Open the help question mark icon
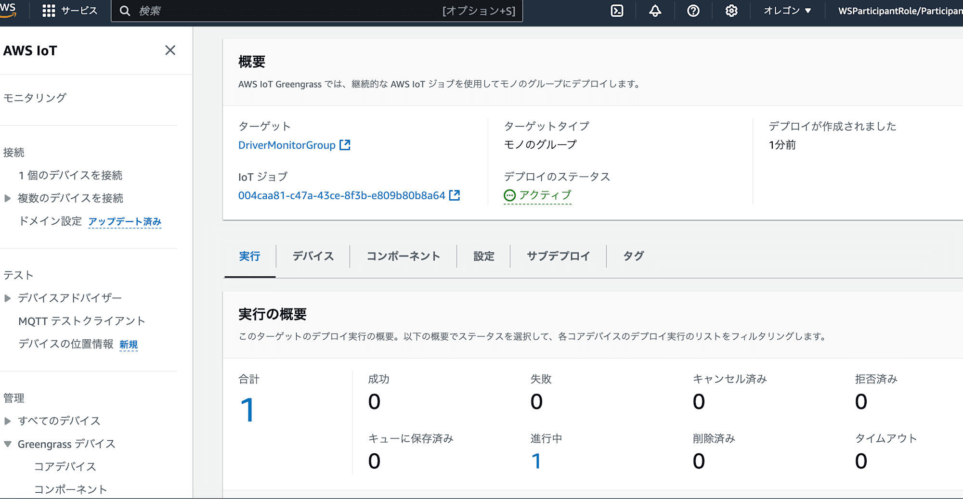Screen dimensions: 963x499 pos(693,11)
